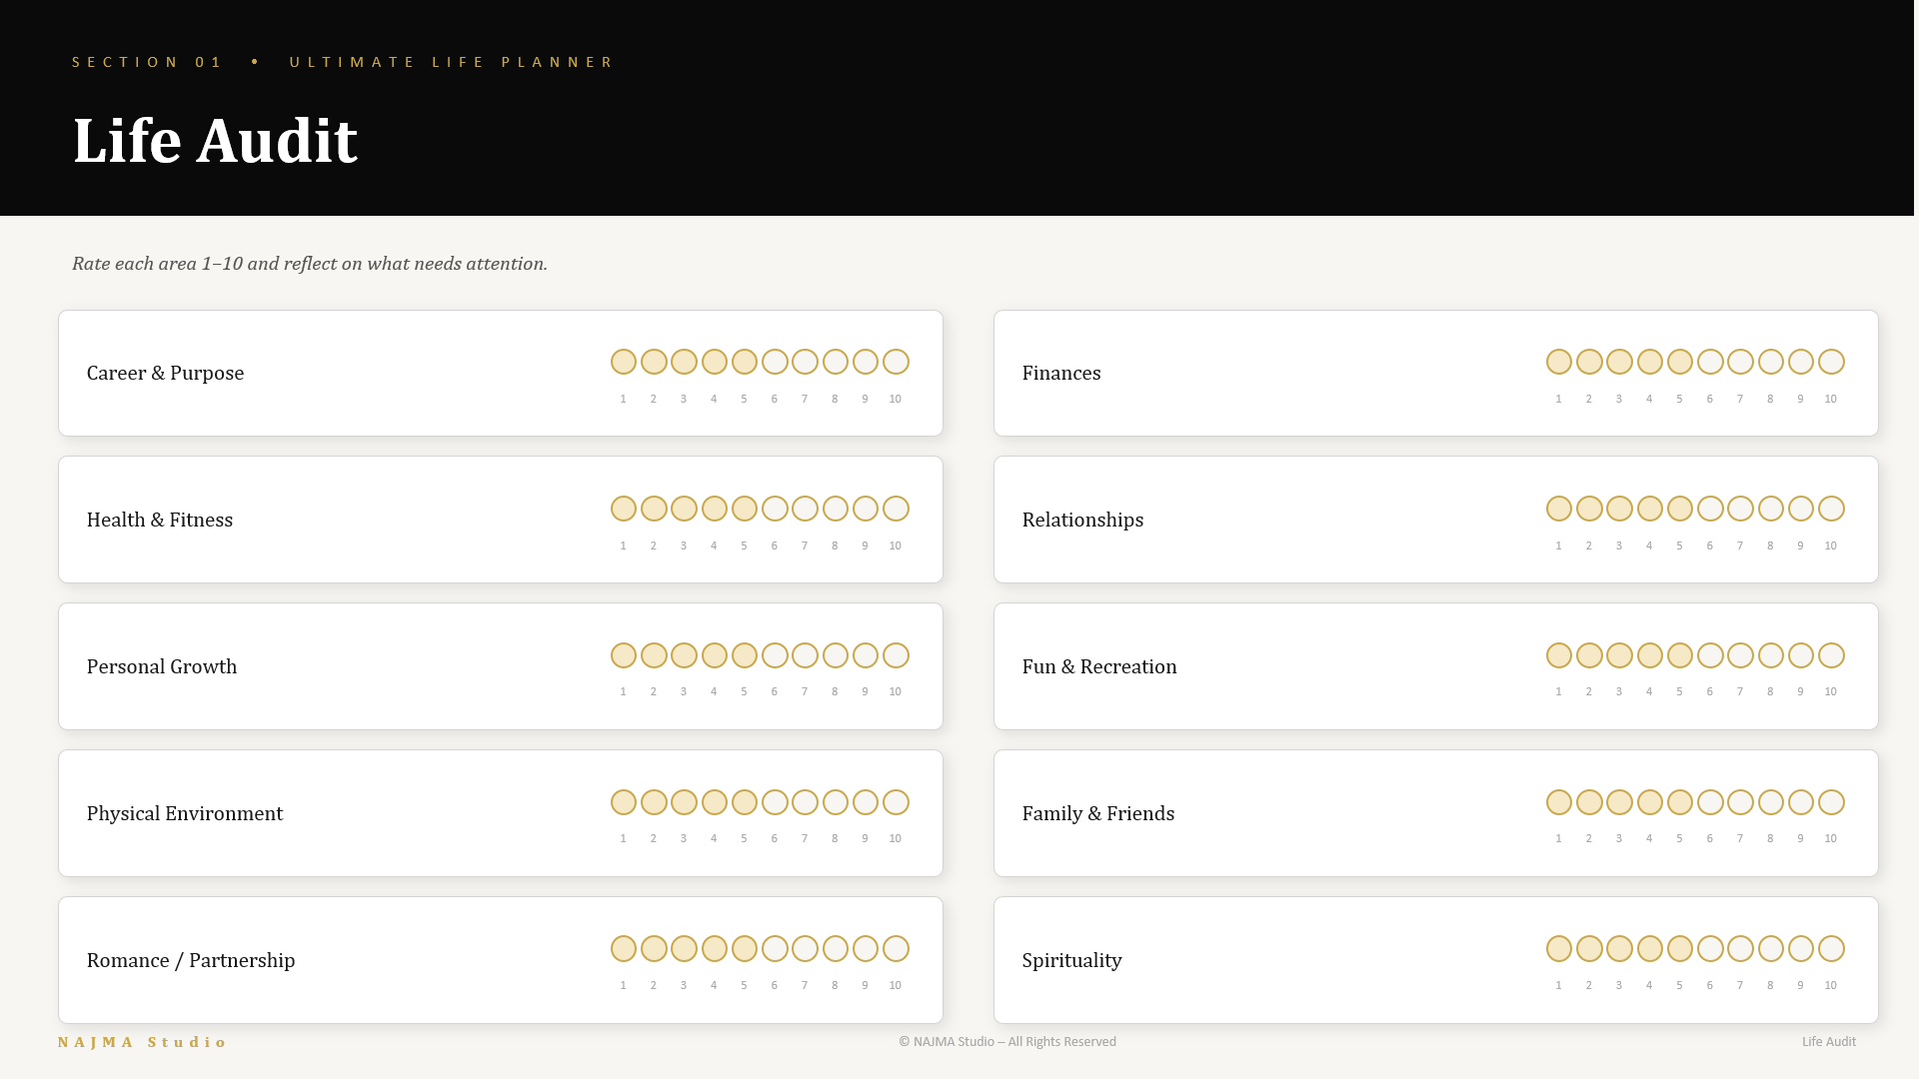Mark Finances rating 10

(x=1831, y=362)
